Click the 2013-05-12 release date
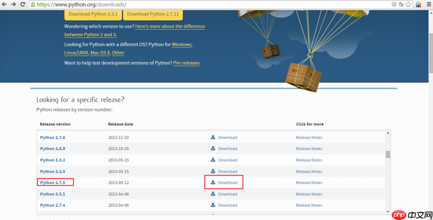433x220 pixels. [118, 182]
